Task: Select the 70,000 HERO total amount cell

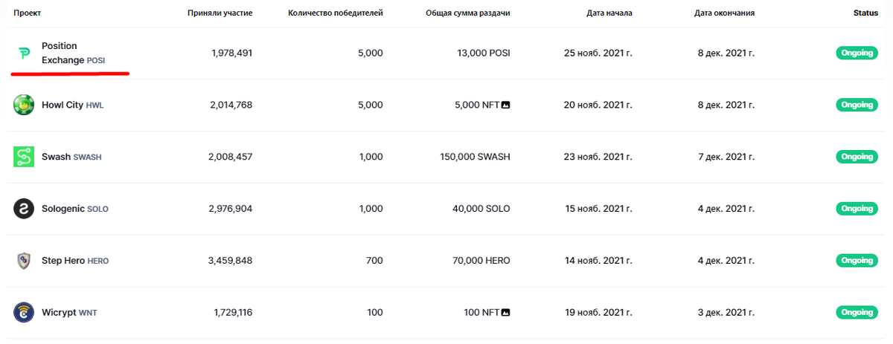Action: click(x=481, y=261)
